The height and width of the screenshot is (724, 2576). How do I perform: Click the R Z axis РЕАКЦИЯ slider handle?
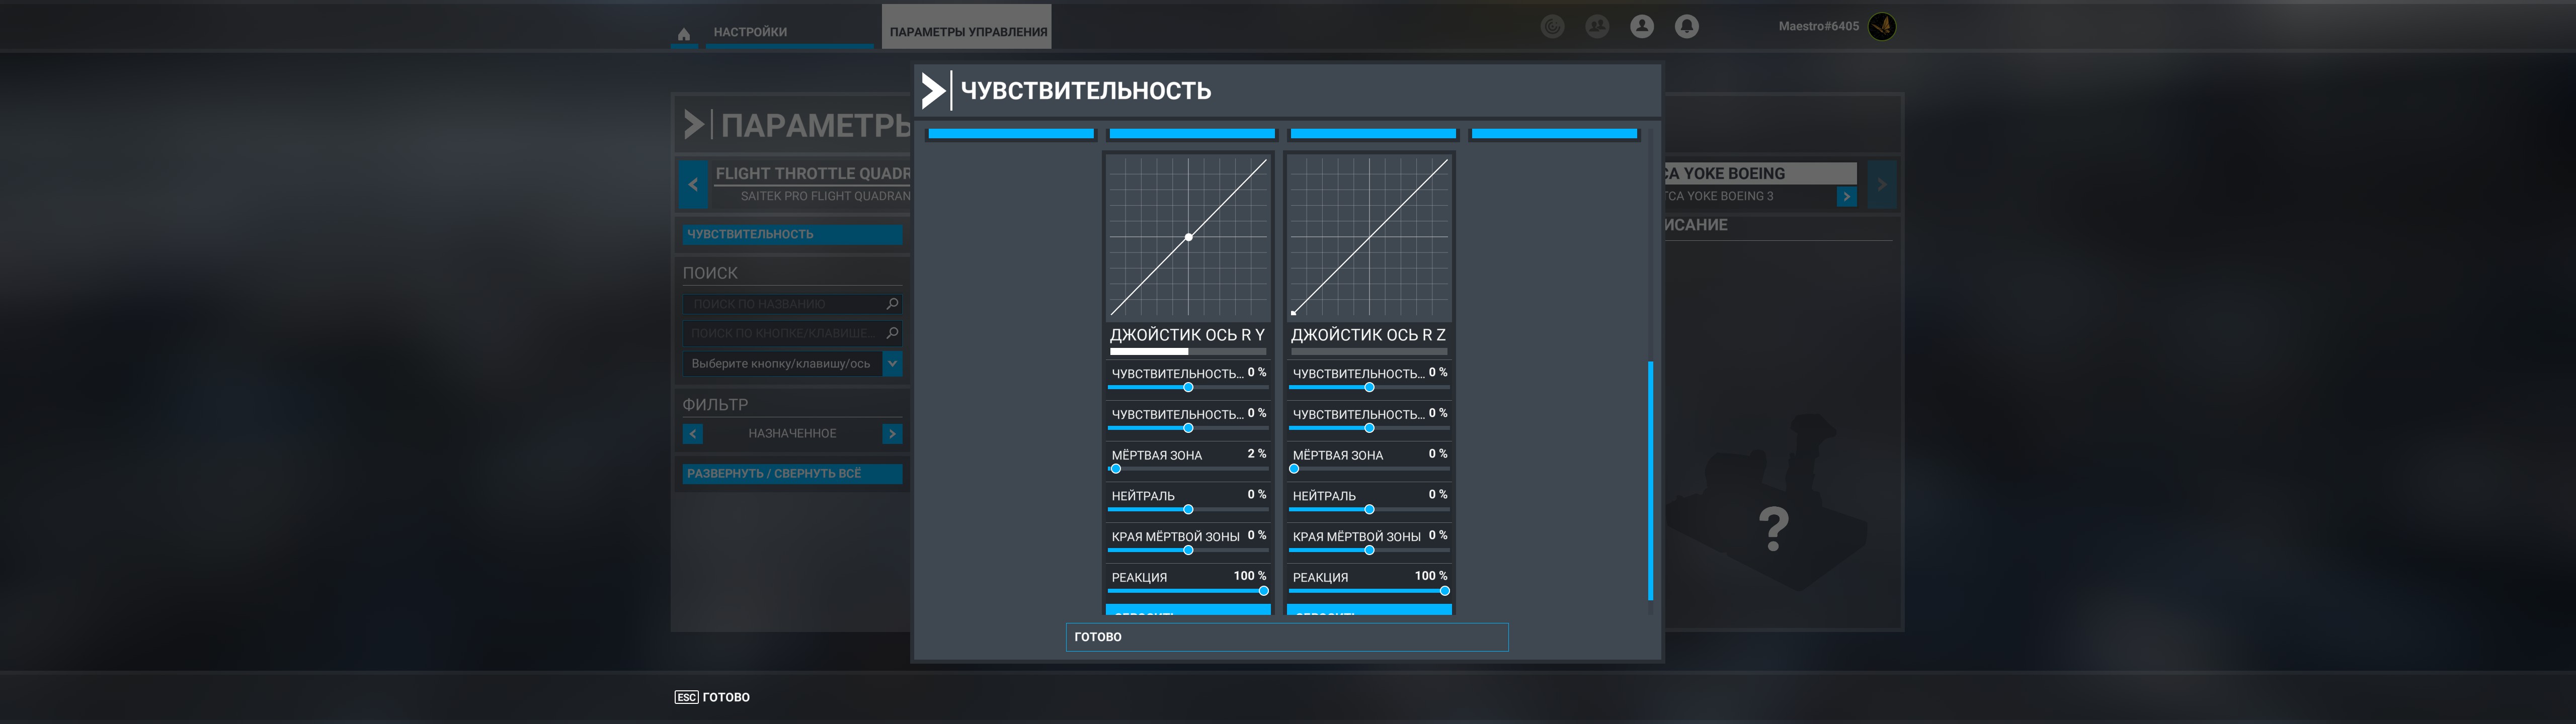coord(1444,591)
